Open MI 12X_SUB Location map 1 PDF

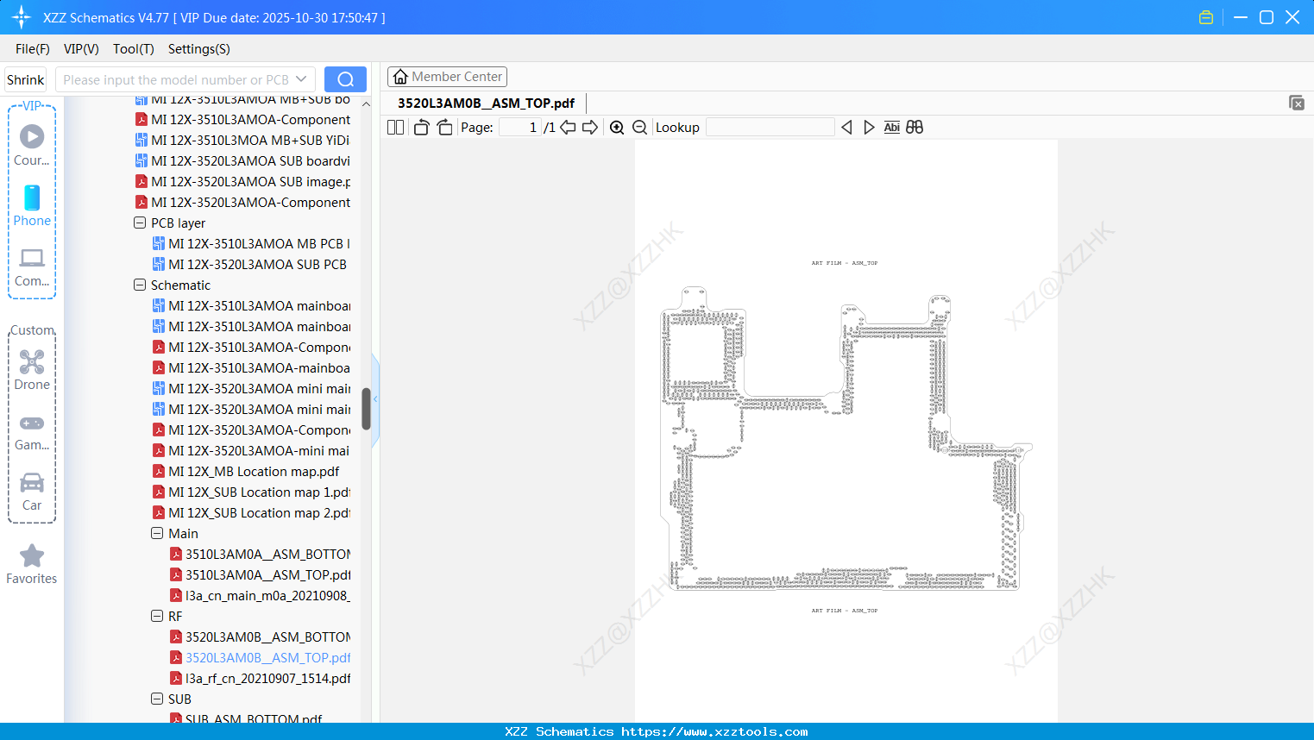[x=251, y=492]
